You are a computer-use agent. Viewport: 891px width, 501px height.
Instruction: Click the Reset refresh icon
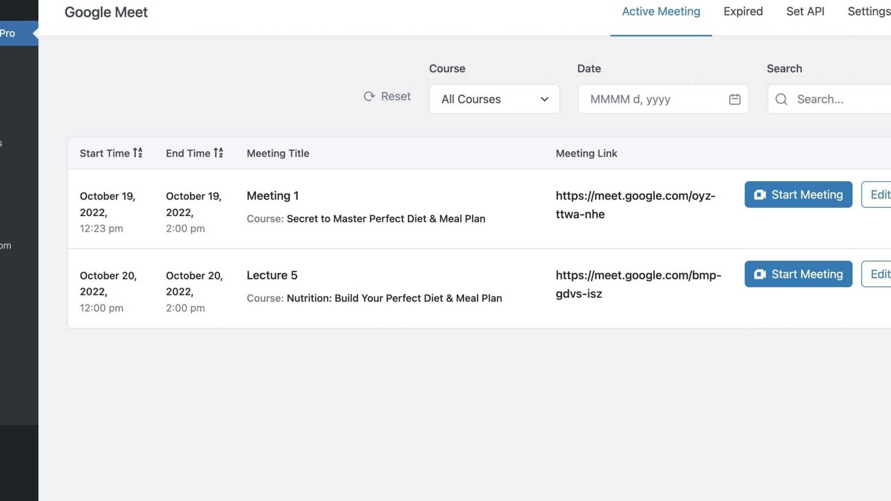click(369, 96)
